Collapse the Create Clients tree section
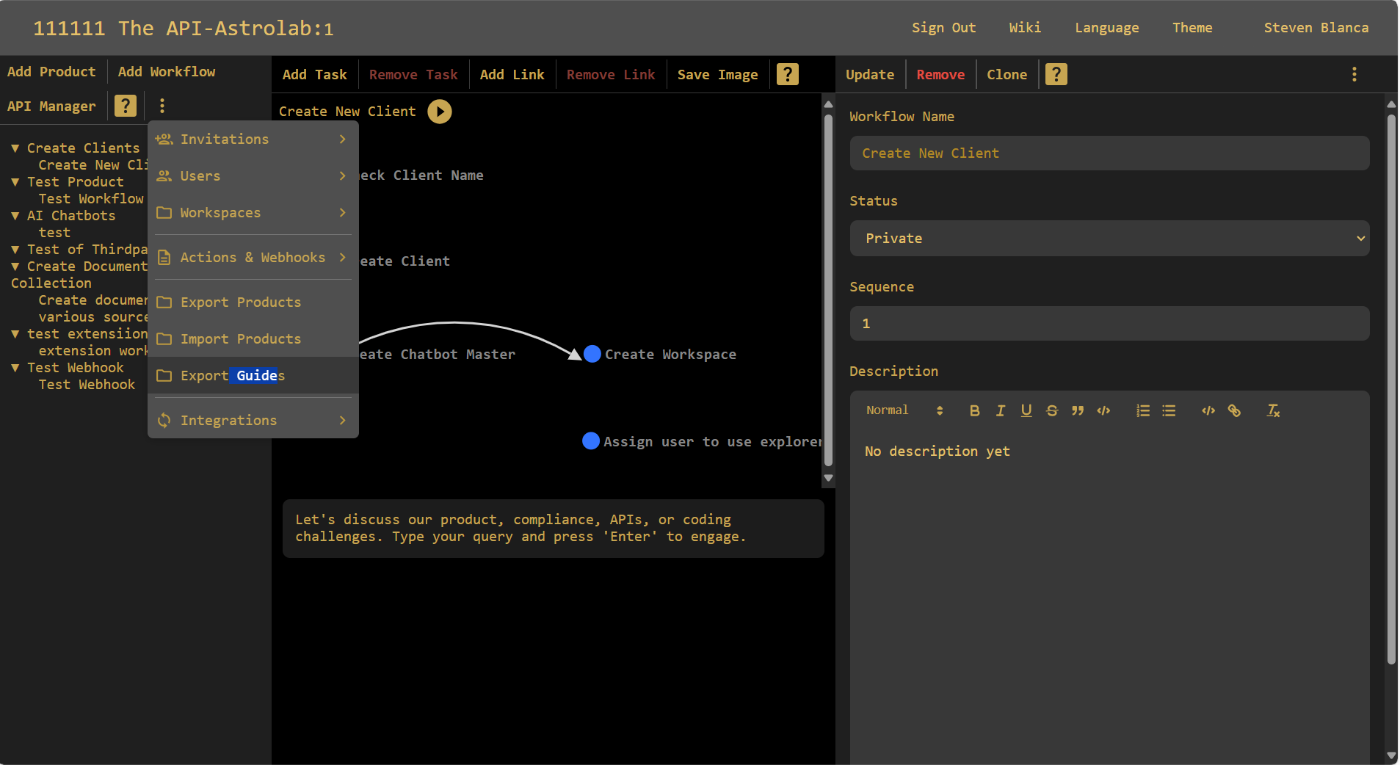Image resolution: width=1400 pixels, height=765 pixels. (x=16, y=147)
